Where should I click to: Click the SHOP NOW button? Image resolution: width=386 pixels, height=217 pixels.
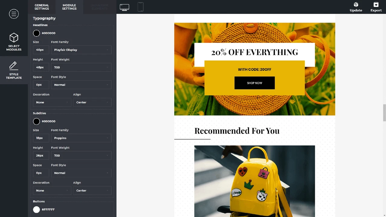[255, 83]
